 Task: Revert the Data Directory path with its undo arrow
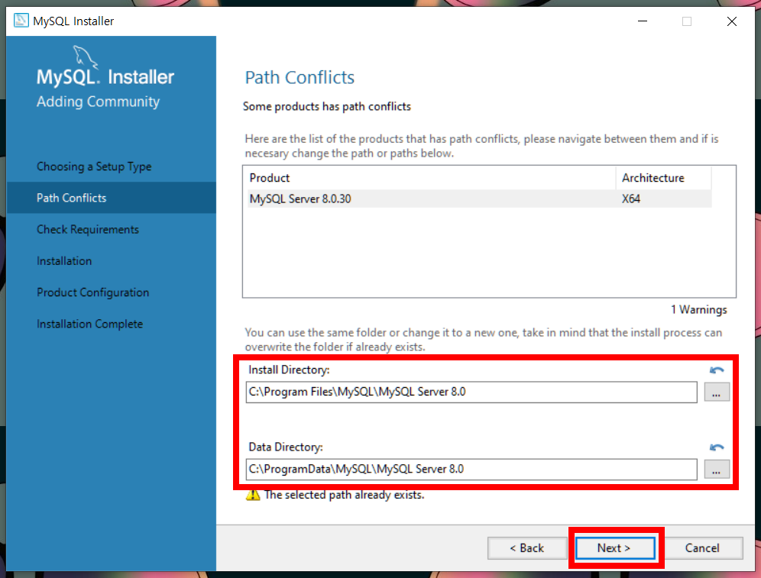[717, 447]
